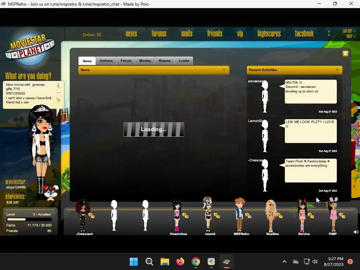Screen dimensions: 360x270
Task: Switch to the Movies tab
Action: pyautogui.click(x=145, y=60)
